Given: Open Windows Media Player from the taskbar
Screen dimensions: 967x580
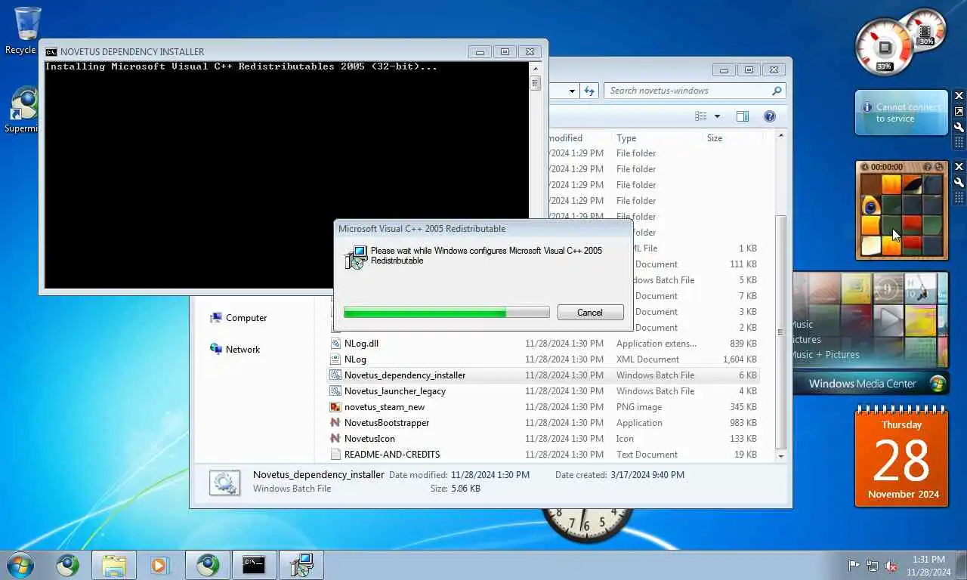Looking at the screenshot, I should coord(159,565).
